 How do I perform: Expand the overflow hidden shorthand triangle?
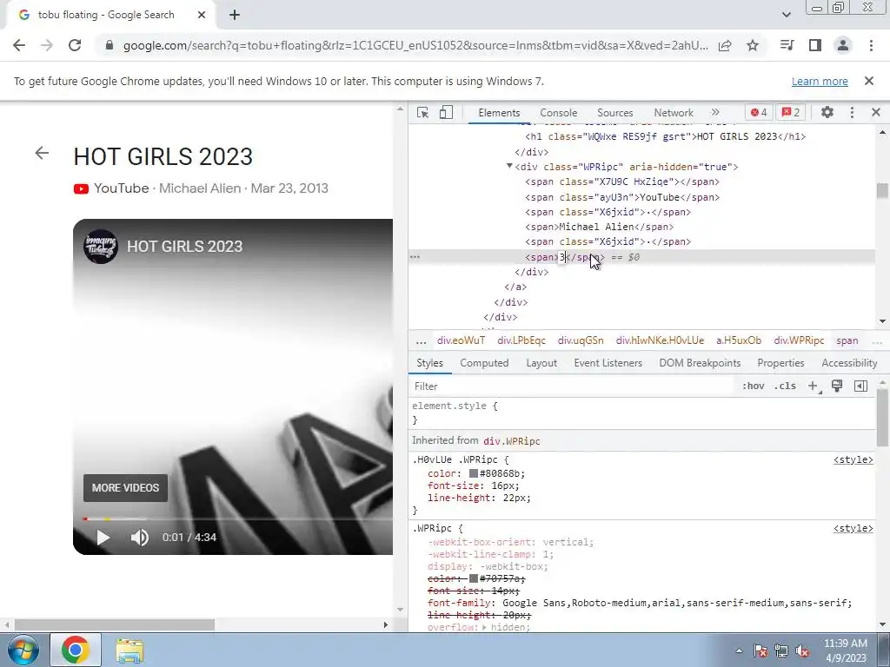[484, 627]
